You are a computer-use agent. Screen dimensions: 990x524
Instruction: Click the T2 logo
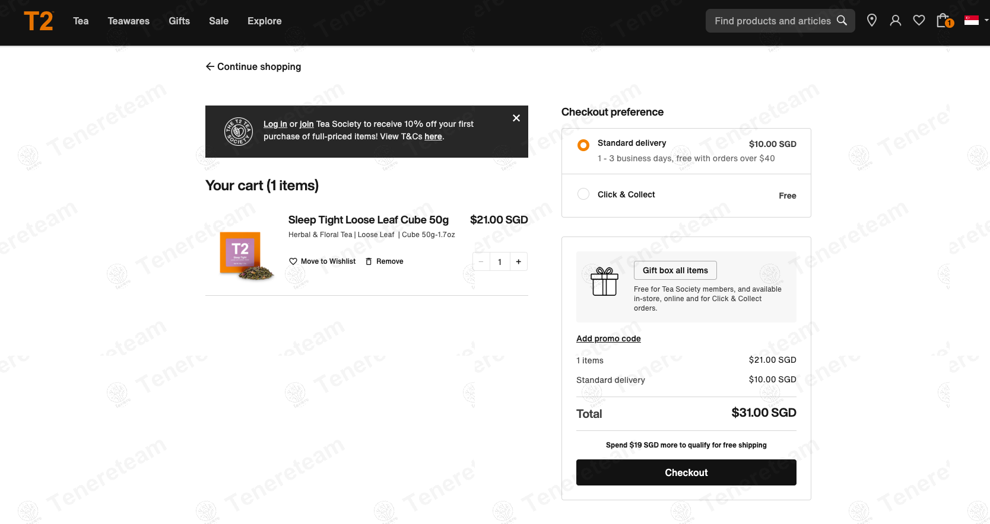coord(39,21)
